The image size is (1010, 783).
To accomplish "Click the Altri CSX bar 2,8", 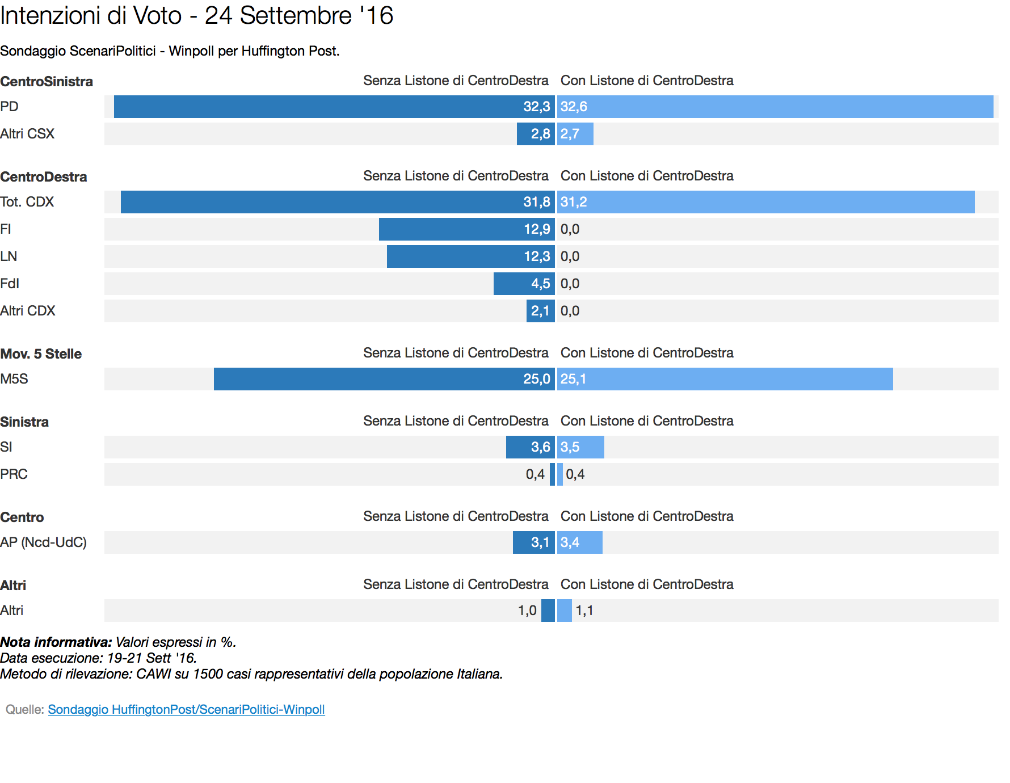I will 536,134.
